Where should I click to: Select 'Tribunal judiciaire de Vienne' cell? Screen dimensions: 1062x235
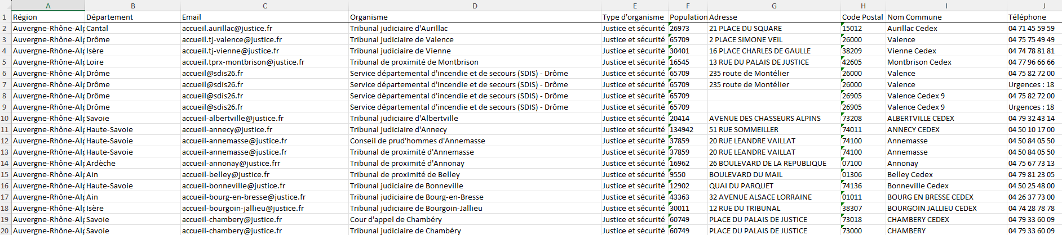pos(475,51)
